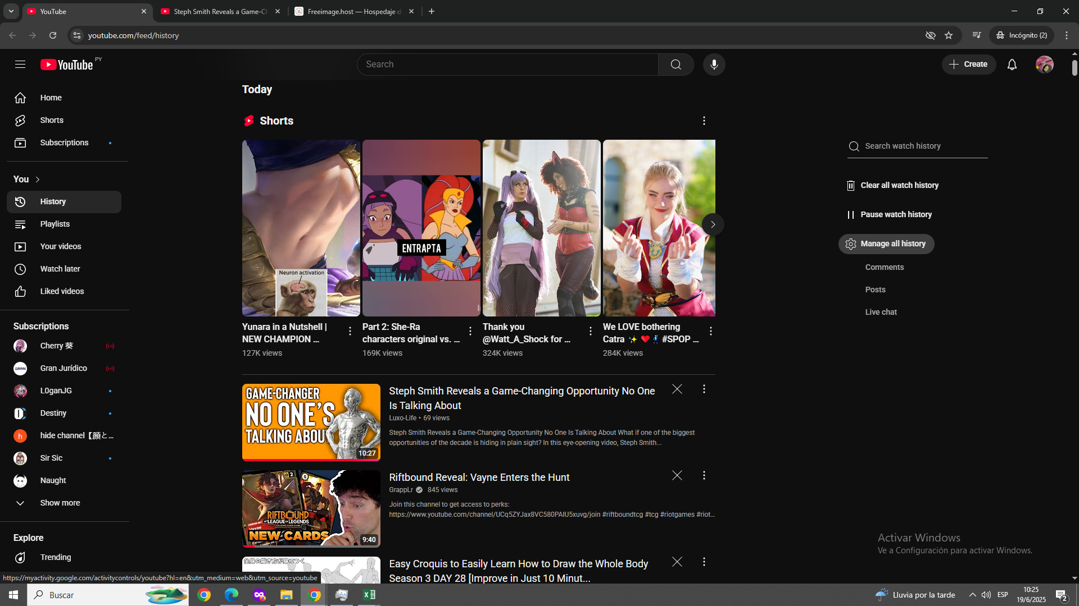Start voice search with microphone icon

[714, 65]
